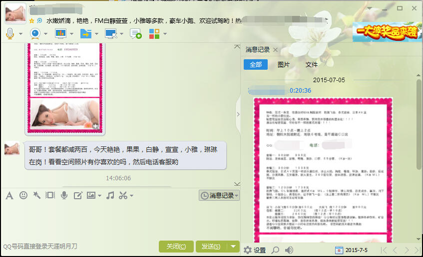The height and width of the screenshot is (257, 423).
Task: Click the 关闭(C) button
Action: pos(176,246)
